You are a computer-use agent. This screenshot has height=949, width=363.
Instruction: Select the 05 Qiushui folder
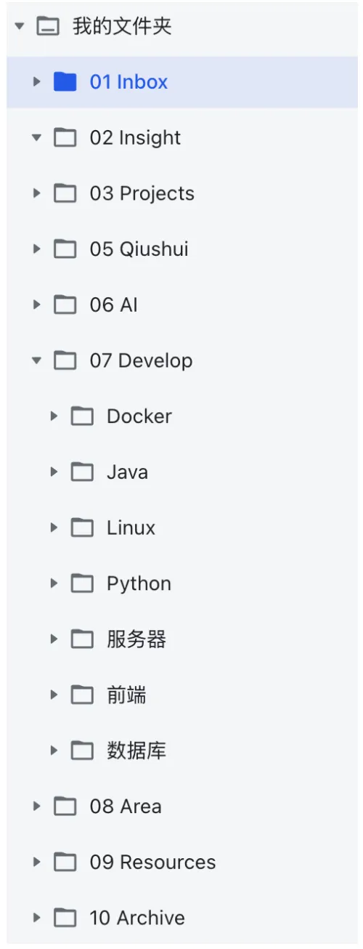(x=181, y=249)
